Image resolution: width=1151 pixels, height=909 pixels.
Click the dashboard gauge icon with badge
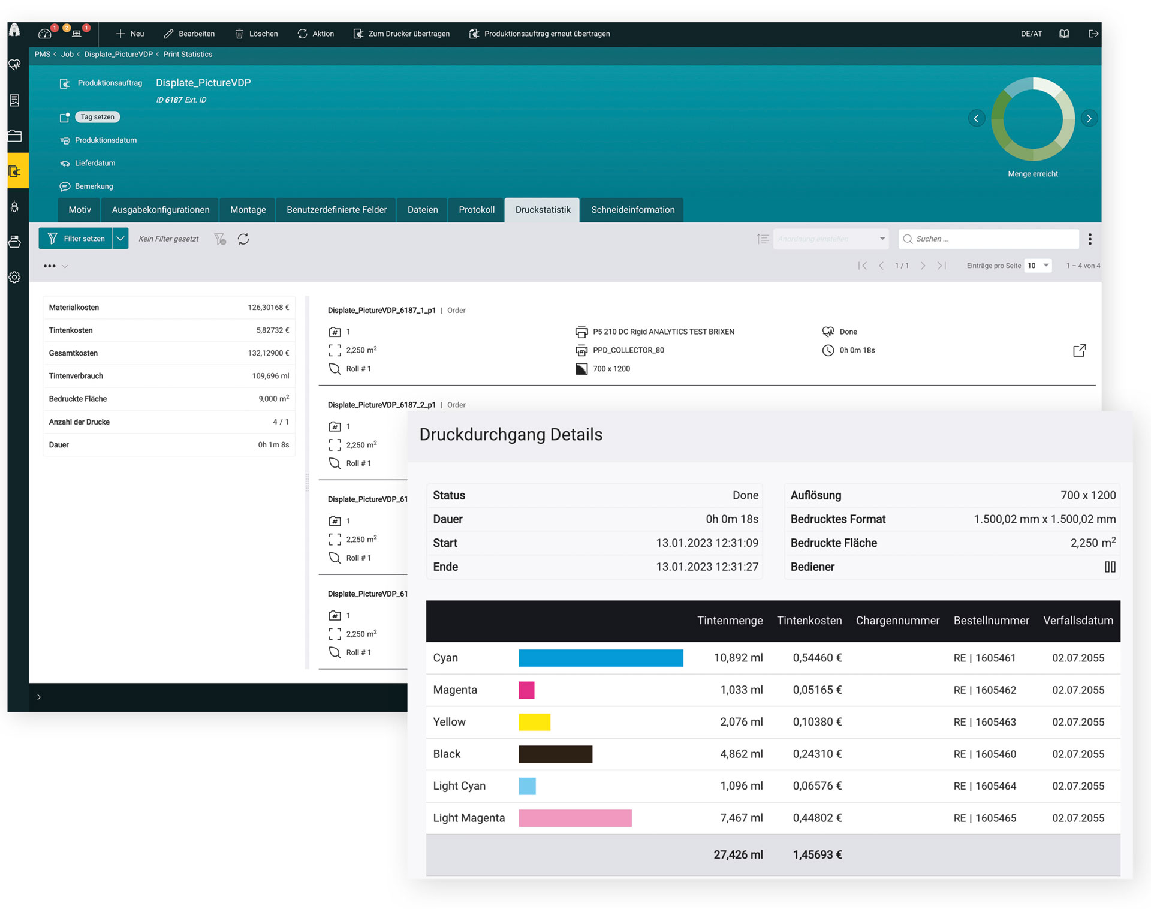45,34
